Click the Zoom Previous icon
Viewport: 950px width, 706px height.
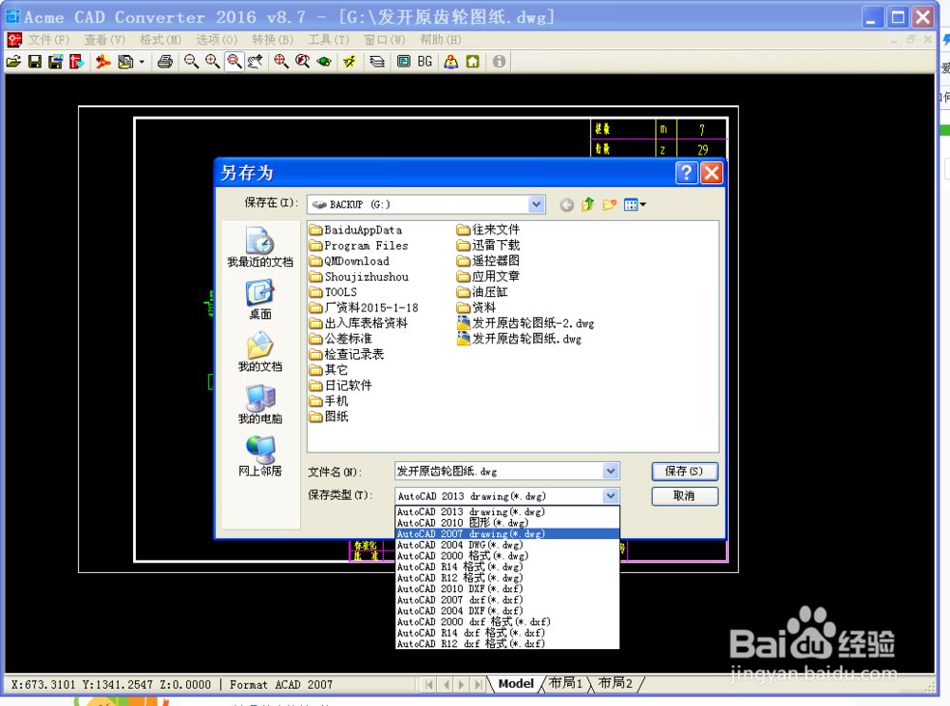(302, 62)
